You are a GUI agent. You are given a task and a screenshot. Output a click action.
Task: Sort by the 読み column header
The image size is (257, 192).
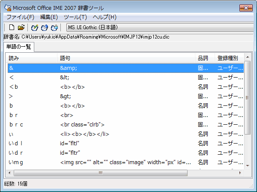32,58
